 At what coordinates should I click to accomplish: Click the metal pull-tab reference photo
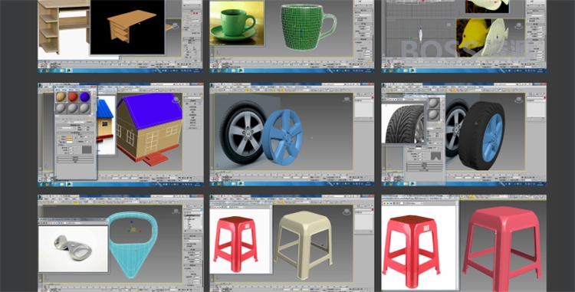click(x=74, y=248)
